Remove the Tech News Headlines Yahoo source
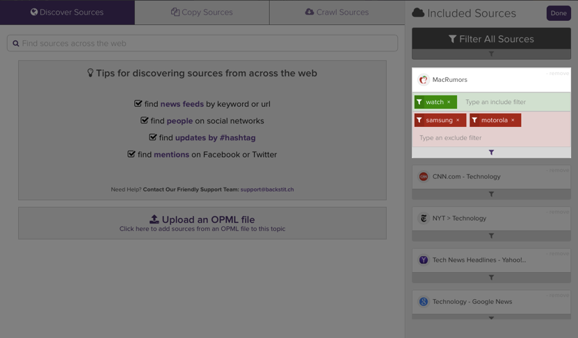This screenshot has width=578, height=338. coord(558,254)
